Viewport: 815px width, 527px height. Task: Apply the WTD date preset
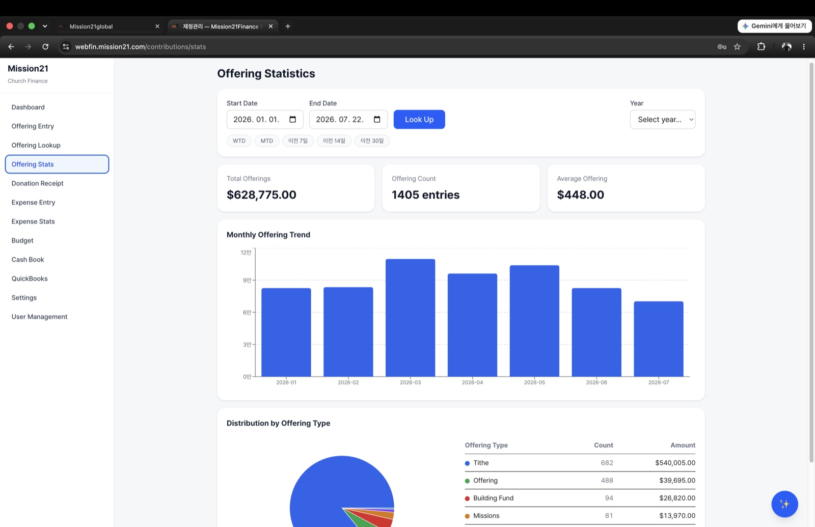[239, 141]
